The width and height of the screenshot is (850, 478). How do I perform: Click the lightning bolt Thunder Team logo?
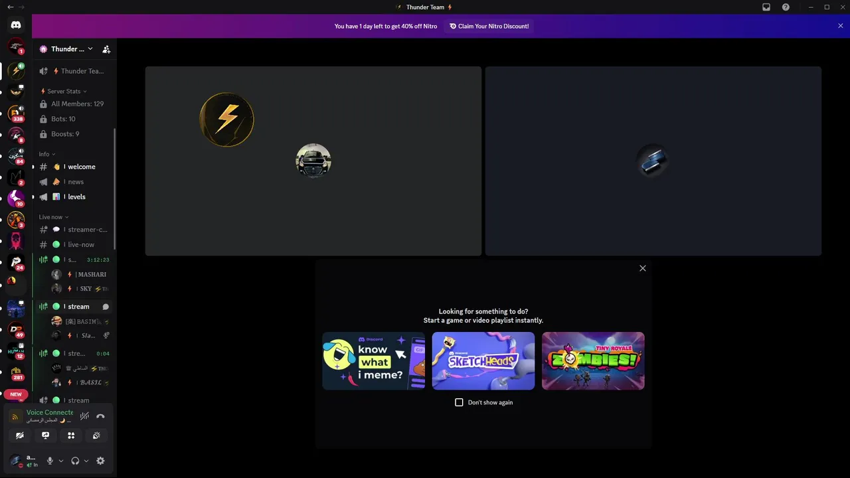tap(227, 119)
